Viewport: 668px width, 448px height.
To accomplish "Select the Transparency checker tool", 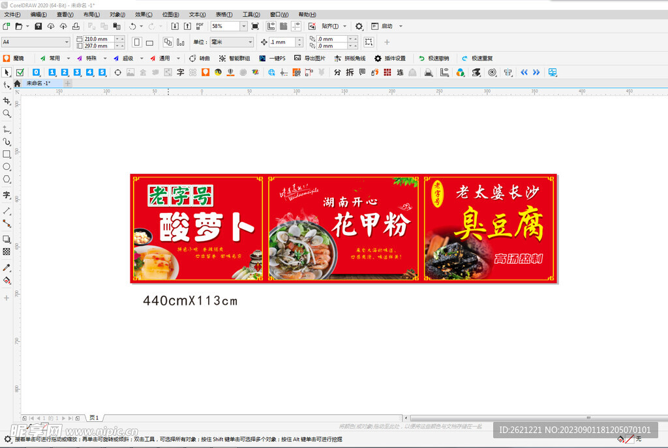I will pyautogui.click(x=7, y=251).
